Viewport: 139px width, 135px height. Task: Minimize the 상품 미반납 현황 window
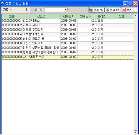pos(125,4)
